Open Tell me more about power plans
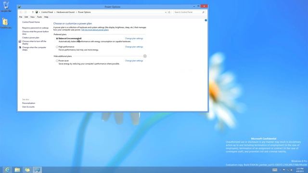 click(x=95, y=30)
